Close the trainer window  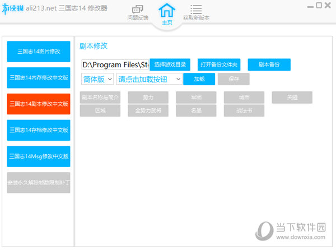coord(328,5)
